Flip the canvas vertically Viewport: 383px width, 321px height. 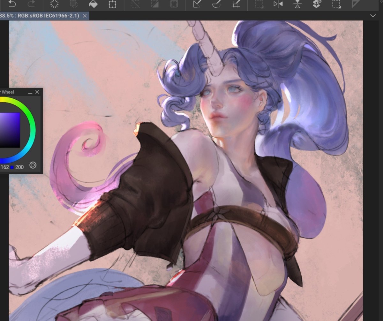pos(297,4)
